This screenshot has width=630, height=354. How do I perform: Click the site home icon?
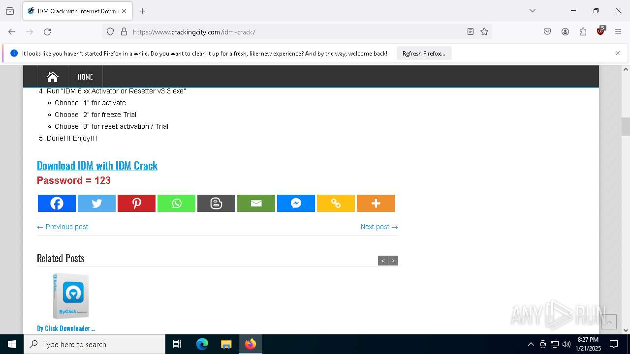(x=53, y=77)
